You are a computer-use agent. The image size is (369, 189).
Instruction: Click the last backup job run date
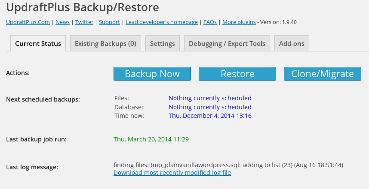coord(151,139)
